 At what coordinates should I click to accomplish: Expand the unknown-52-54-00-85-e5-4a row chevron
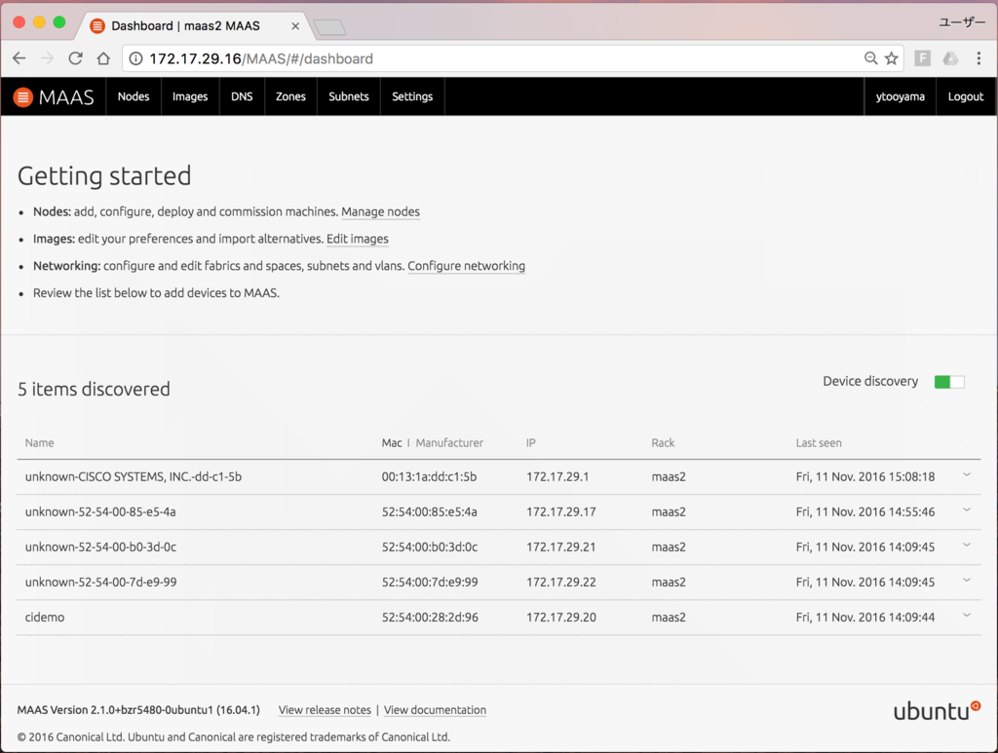click(x=967, y=510)
